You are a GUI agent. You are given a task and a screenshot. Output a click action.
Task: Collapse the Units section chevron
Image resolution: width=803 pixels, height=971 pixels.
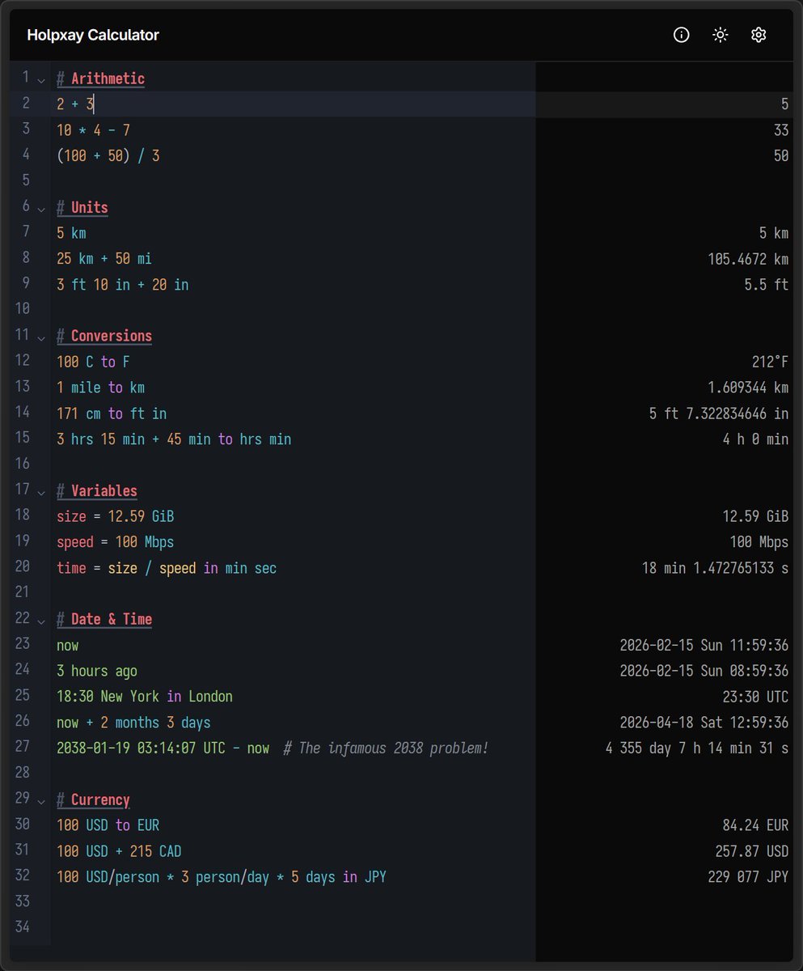click(41, 209)
